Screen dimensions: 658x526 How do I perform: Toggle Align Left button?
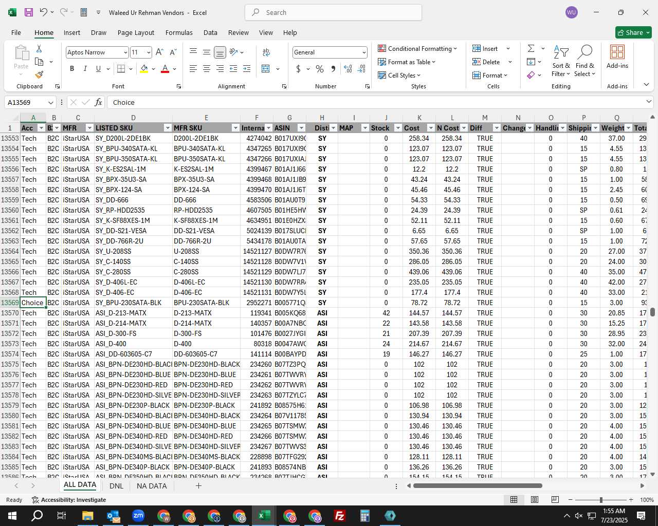[x=193, y=68]
